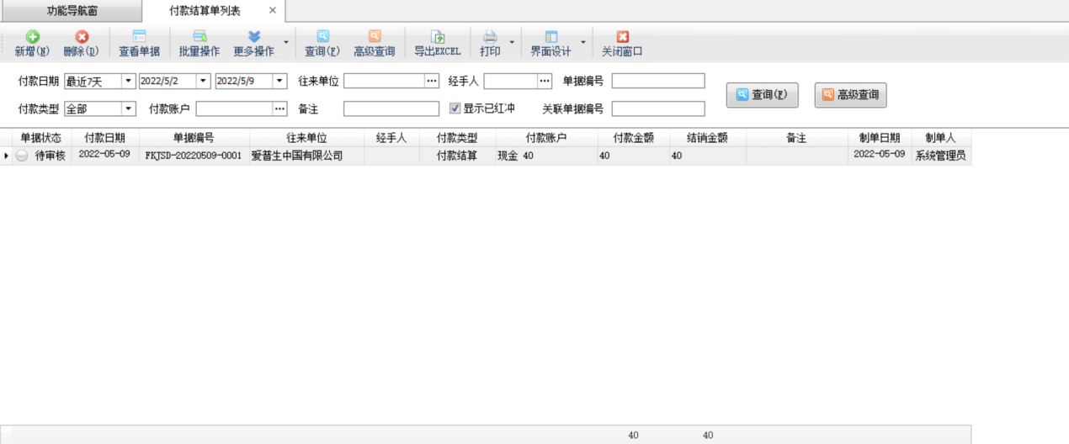Screen dimensions: 1069x444
Task: Click the 查询 toolbar search icon
Action: [x=322, y=38]
